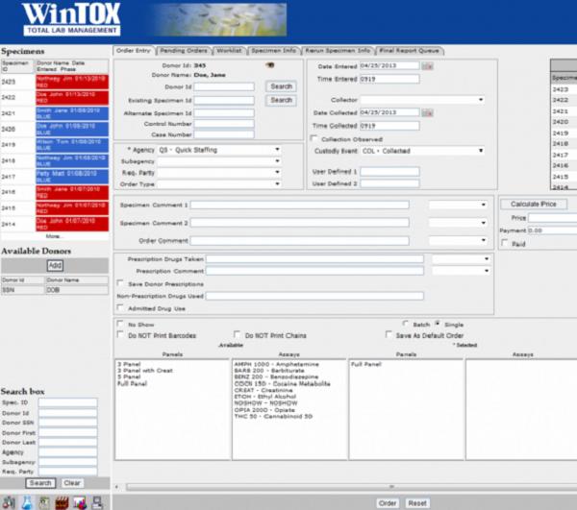Open dropdown beside Prescription Drugs Taken
Viewport: 577px width, 510px height.
(461, 259)
